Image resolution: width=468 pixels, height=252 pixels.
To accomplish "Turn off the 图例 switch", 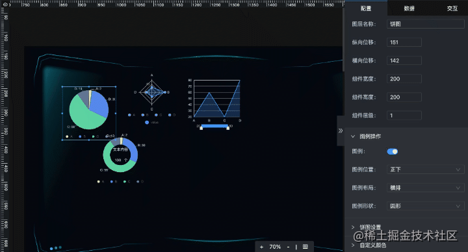I will pos(392,151).
